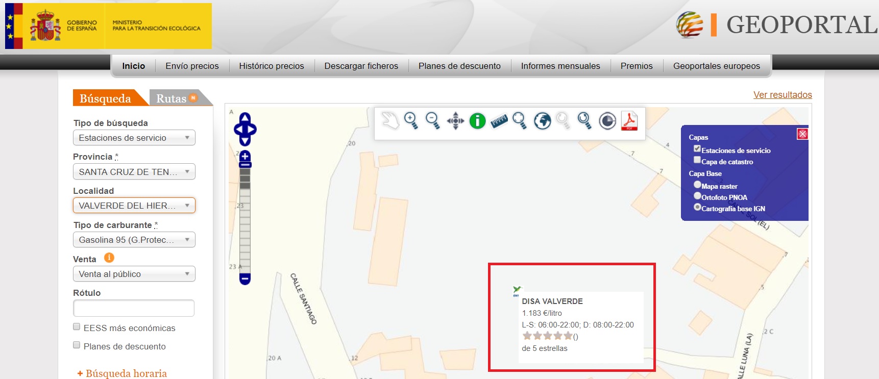
Task: Select Cartografía base IGN layer
Action: click(x=697, y=207)
